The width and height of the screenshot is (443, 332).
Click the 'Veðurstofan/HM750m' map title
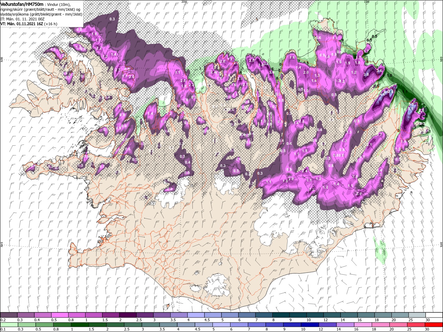(x=22, y=4)
